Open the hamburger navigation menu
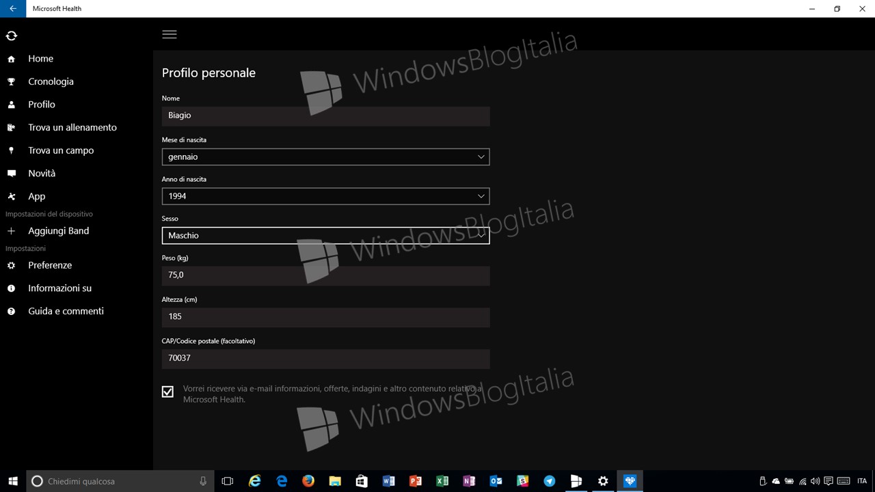The height and width of the screenshot is (492, 875). [x=170, y=34]
